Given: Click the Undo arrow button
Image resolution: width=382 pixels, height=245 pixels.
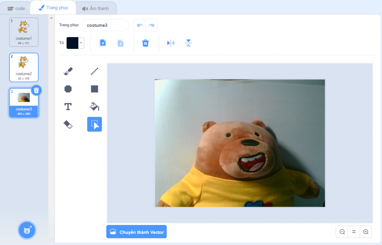Looking at the screenshot, I should tap(140, 25).
